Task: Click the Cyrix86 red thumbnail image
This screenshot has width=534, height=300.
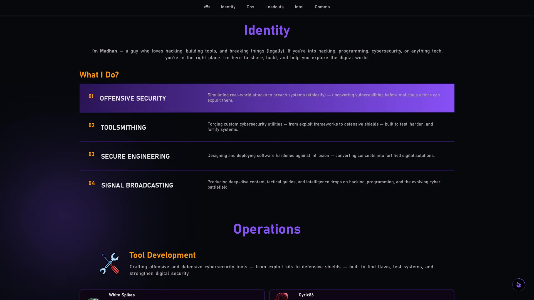Action: pyautogui.click(x=282, y=296)
